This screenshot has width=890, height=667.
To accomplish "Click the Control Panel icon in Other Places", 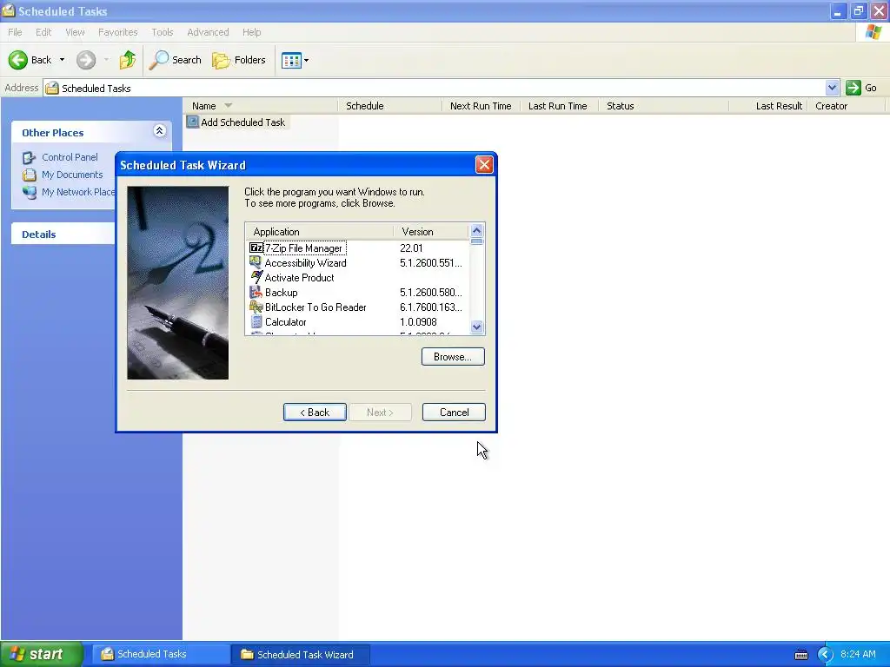I will coord(30,157).
